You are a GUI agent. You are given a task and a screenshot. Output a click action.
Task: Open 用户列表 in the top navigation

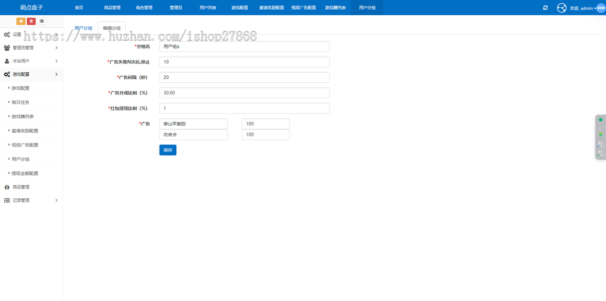tap(208, 8)
